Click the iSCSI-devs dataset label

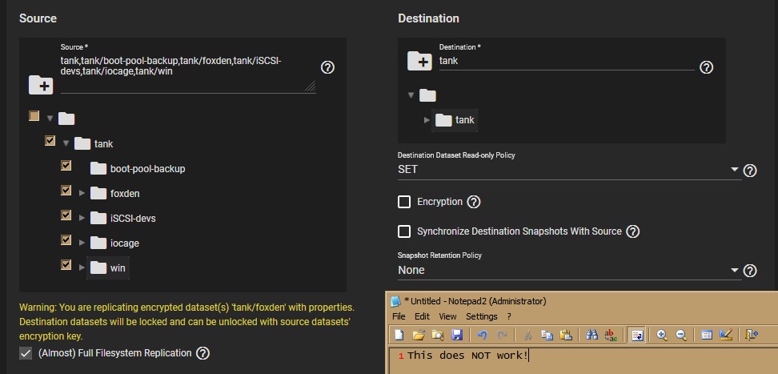coord(132,219)
